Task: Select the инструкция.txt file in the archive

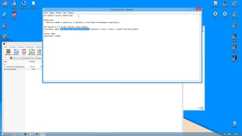Action: (22, 69)
